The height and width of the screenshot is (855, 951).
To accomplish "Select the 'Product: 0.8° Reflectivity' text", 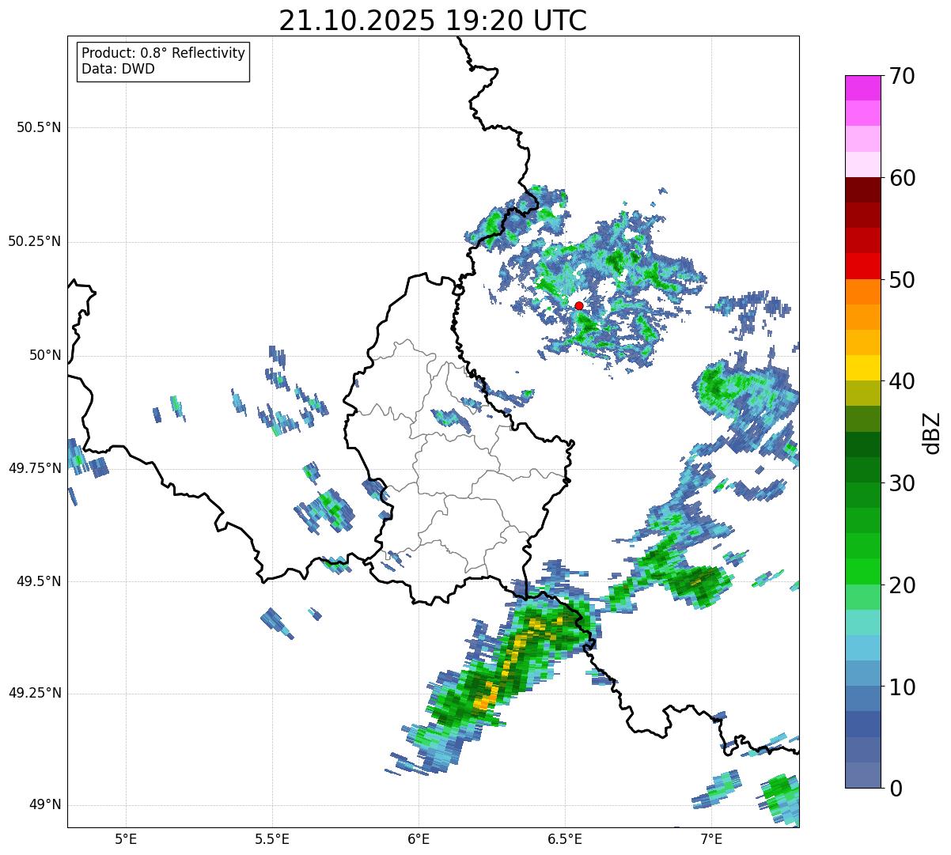I will pyautogui.click(x=164, y=53).
